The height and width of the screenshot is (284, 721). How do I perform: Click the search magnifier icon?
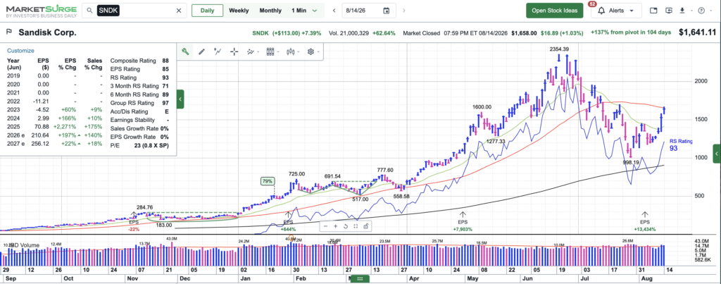(x=89, y=11)
